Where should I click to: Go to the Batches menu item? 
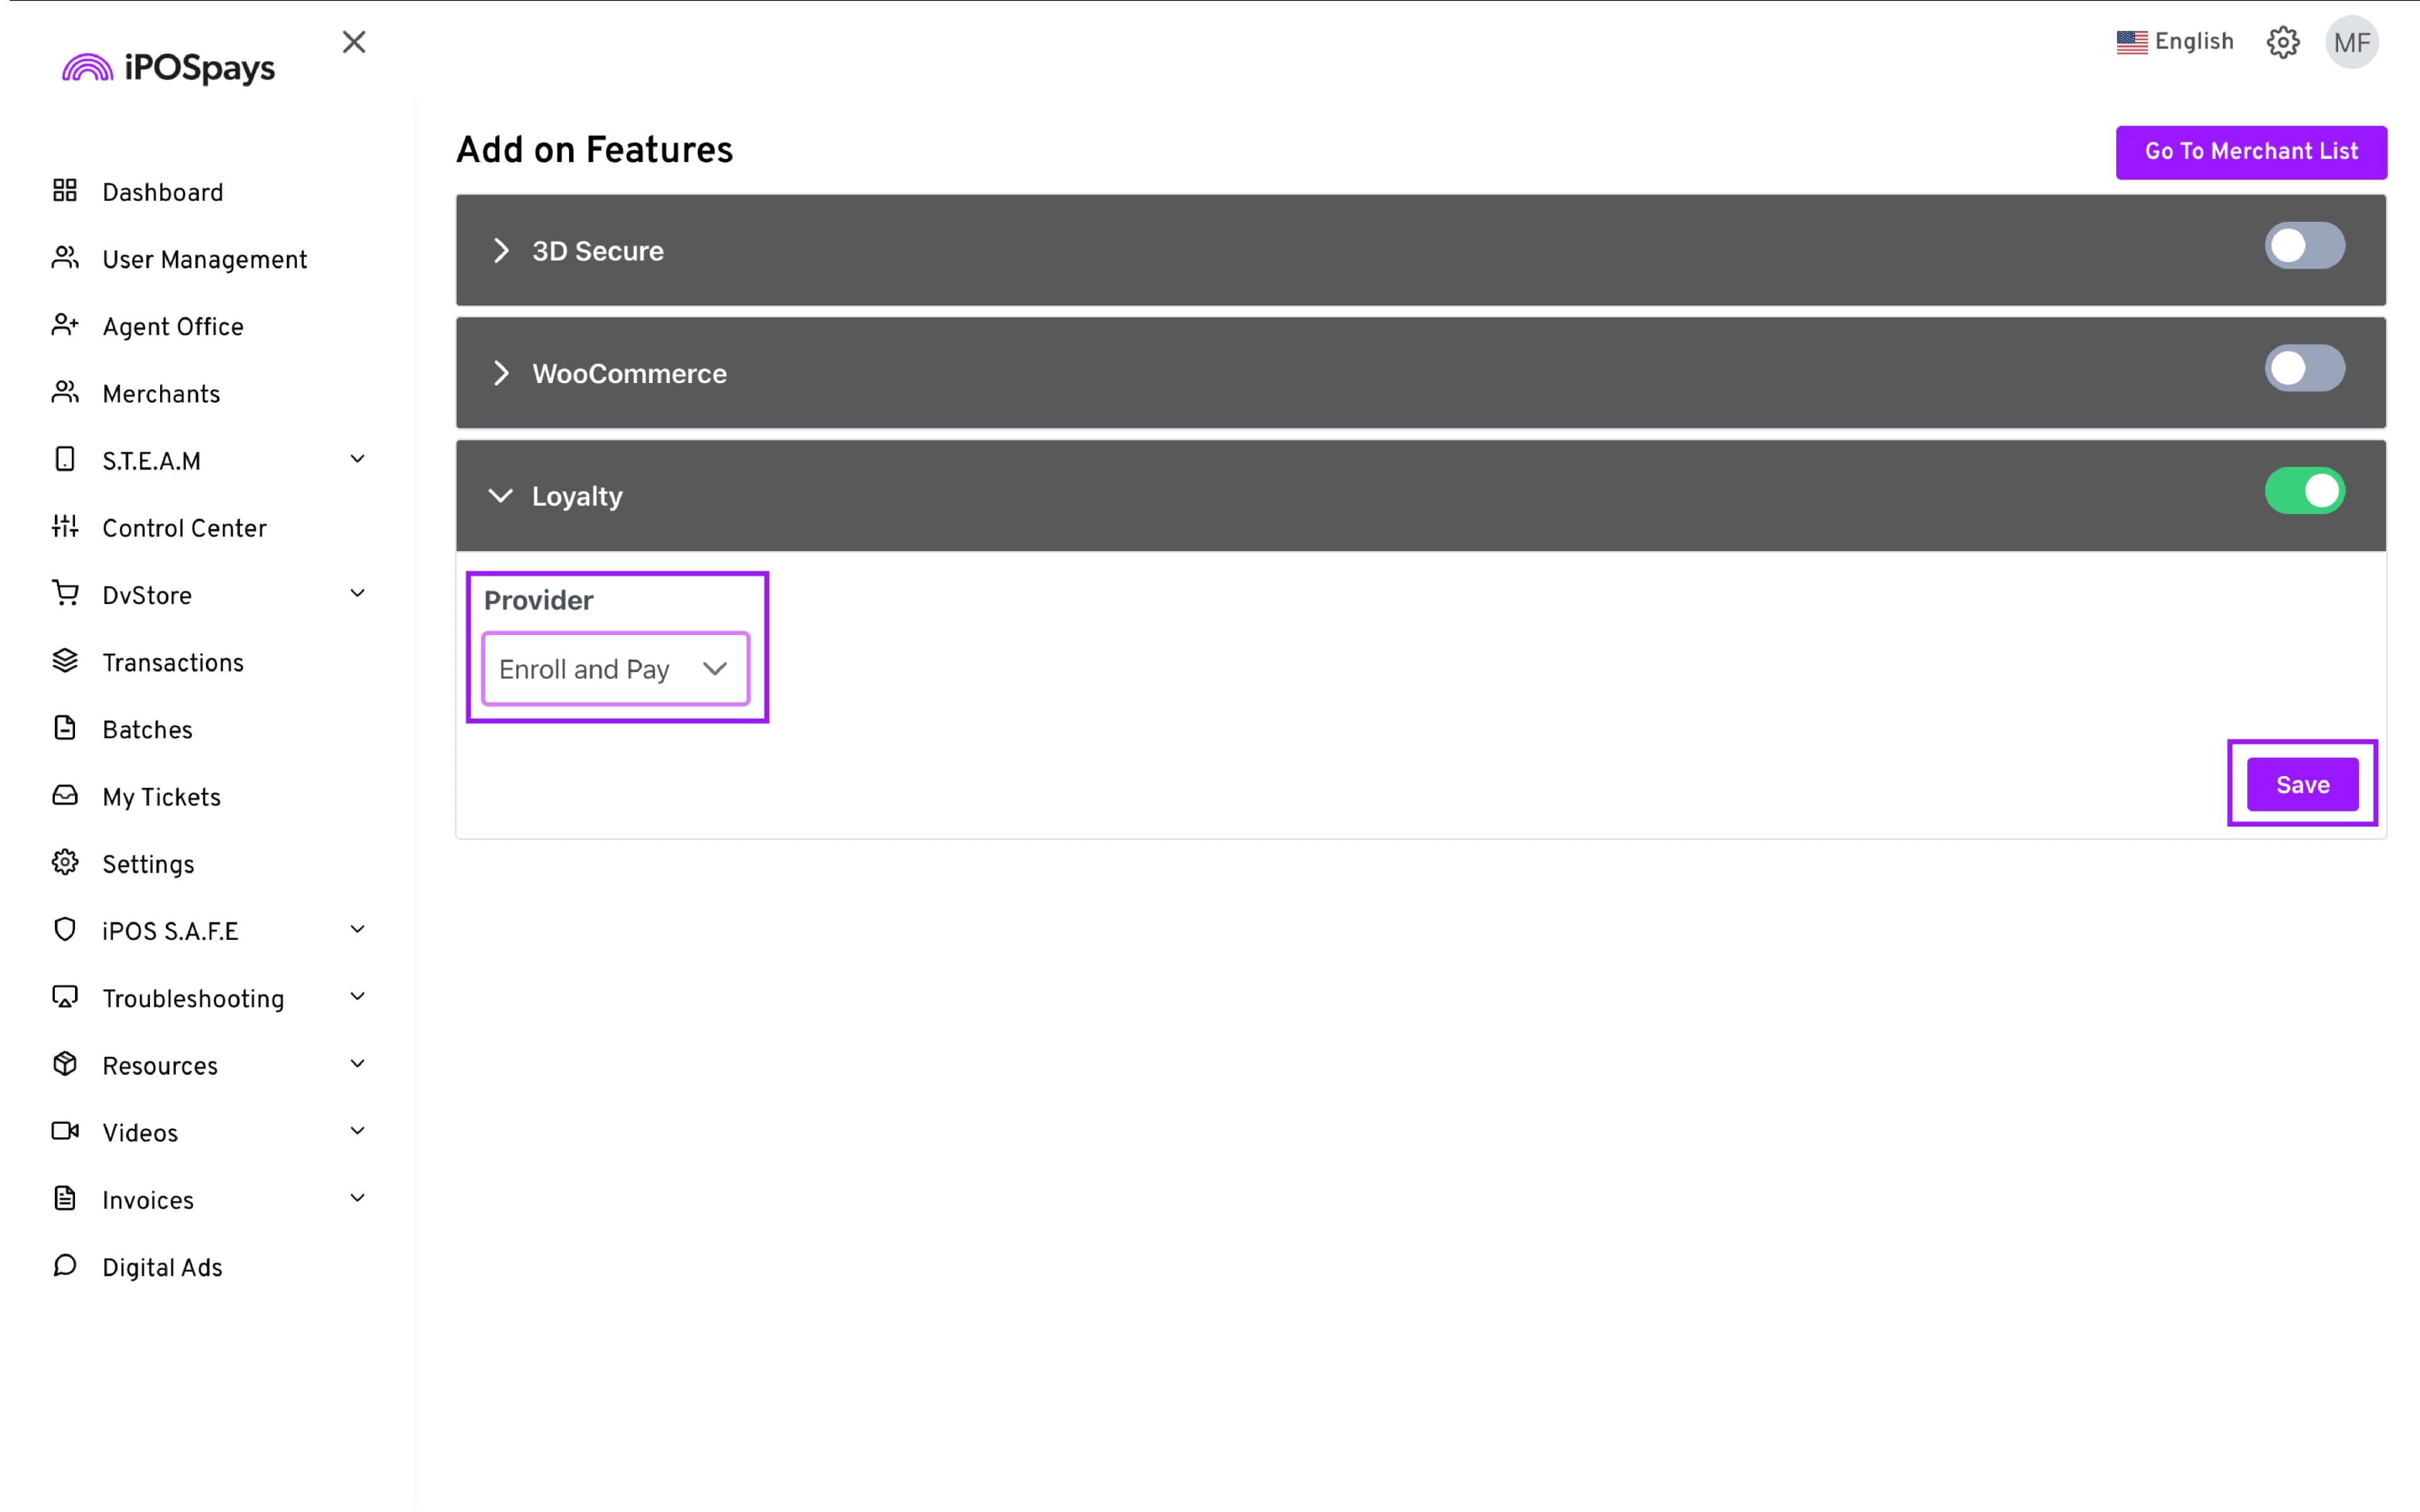click(x=147, y=730)
